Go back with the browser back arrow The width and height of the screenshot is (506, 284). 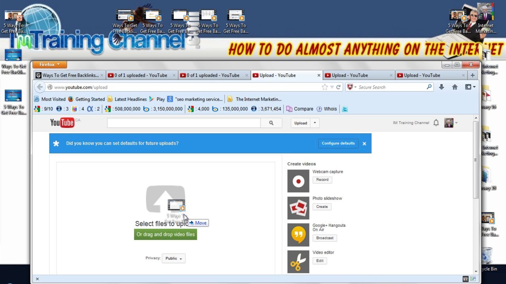click(40, 87)
